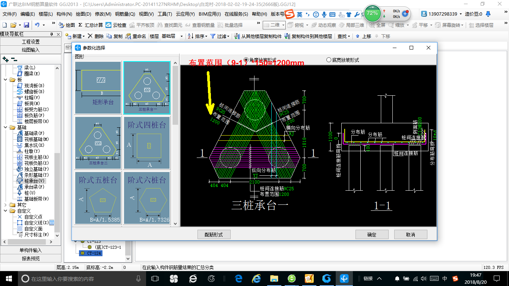Click the save disk icon
Image resolution: width=509 pixels, height=286 pixels.
coord(26,25)
